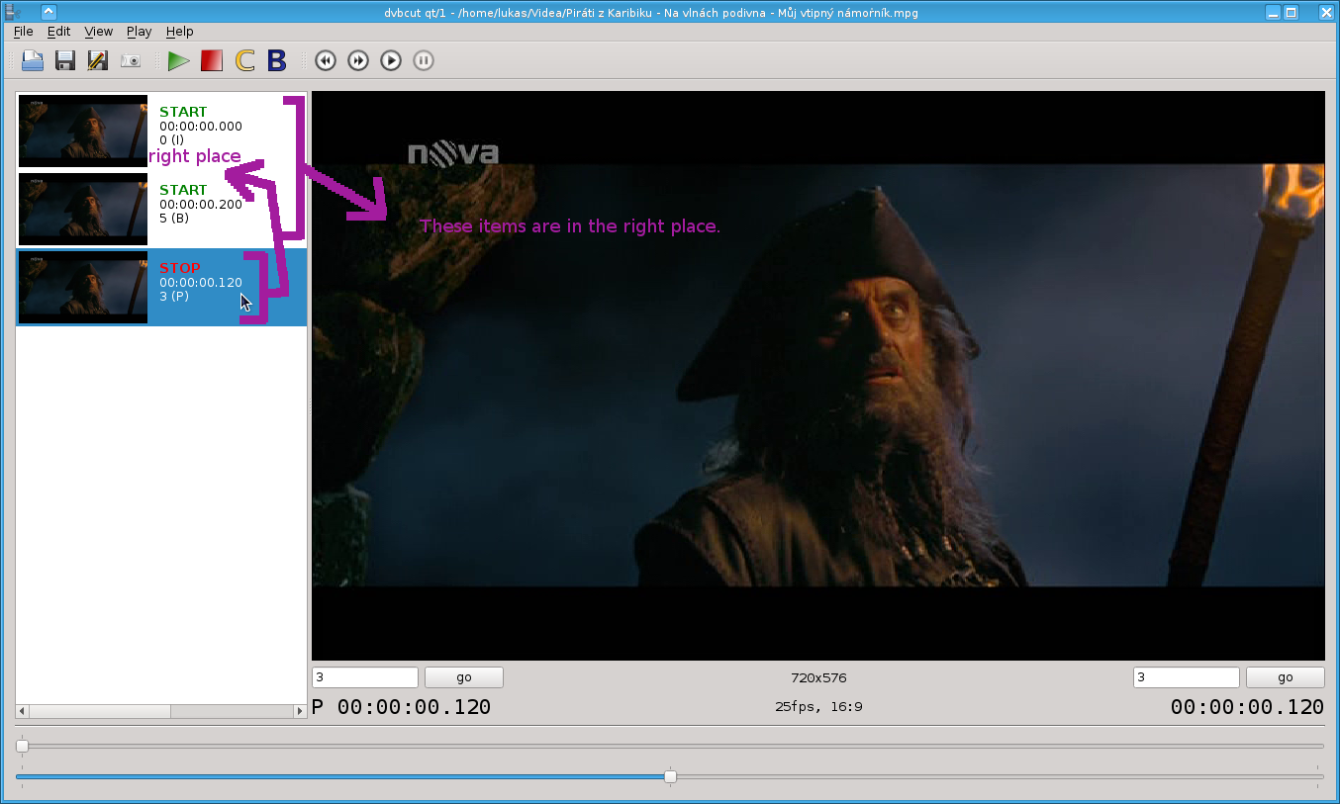The image size is (1340, 804).
Task: Click the event list horizontal scrollbar thumb
Action: (x=100, y=711)
